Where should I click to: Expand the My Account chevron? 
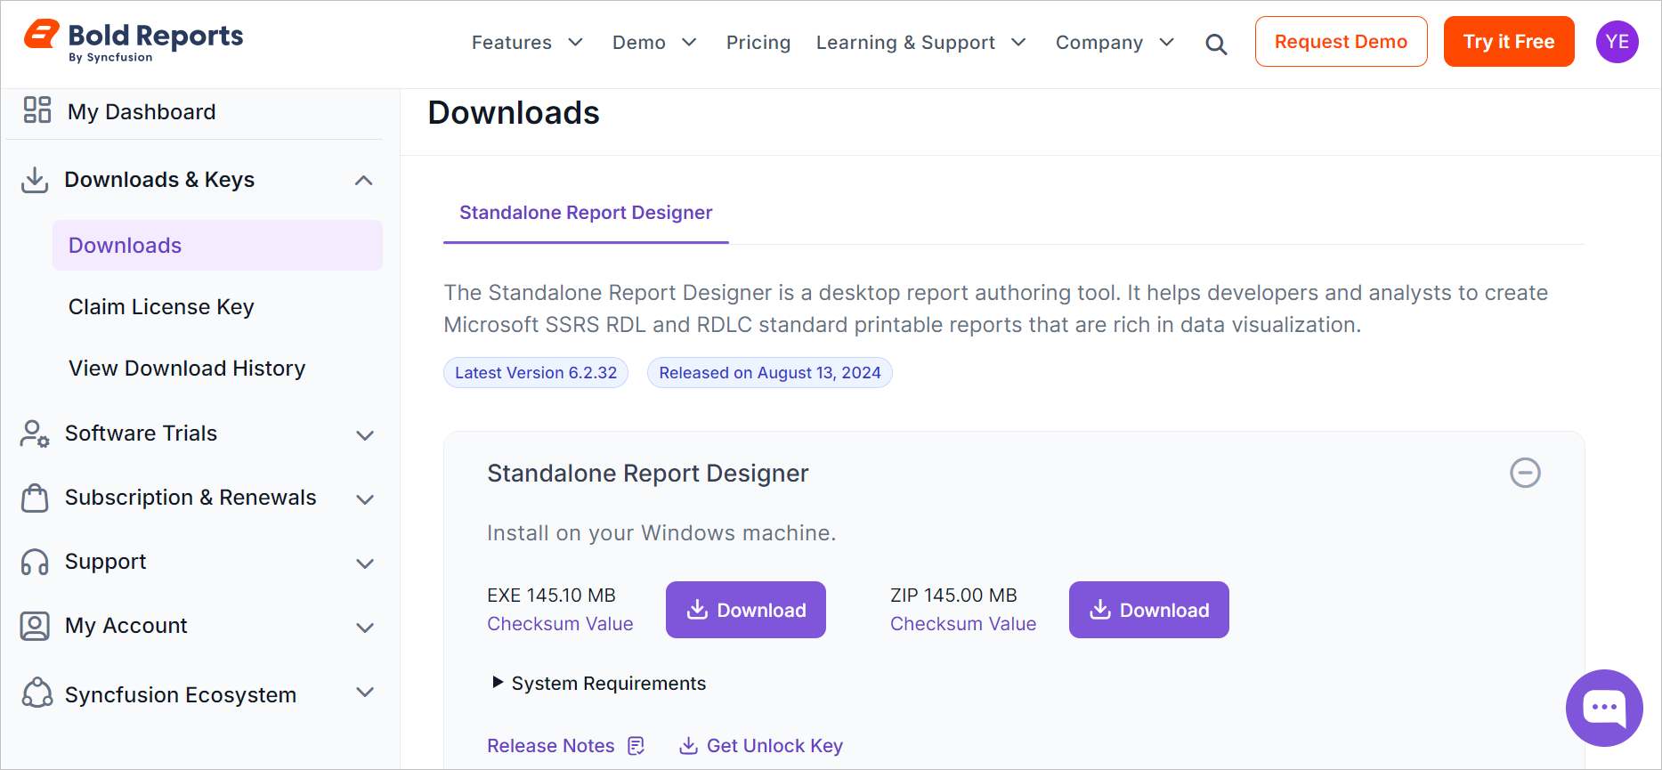(x=365, y=628)
